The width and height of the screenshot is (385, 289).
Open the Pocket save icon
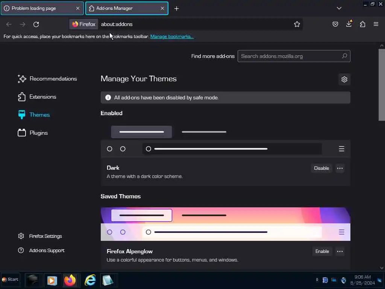point(335,24)
